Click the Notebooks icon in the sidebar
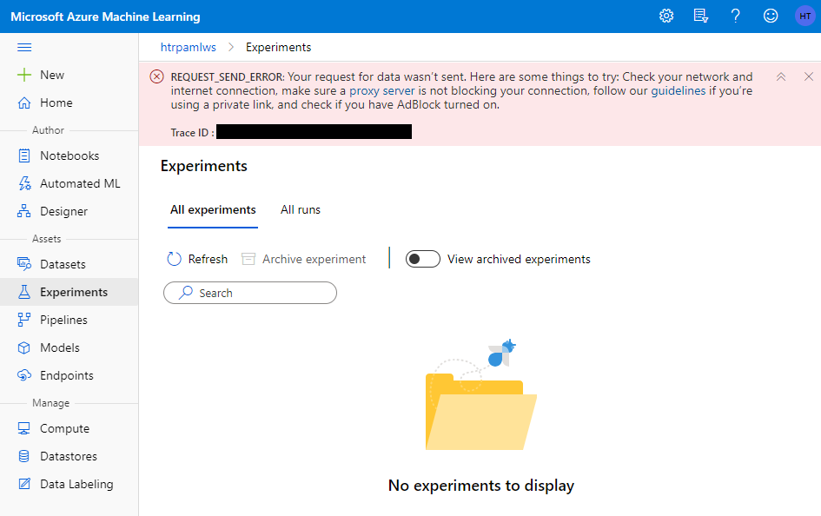The width and height of the screenshot is (821, 516). point(24,155)
